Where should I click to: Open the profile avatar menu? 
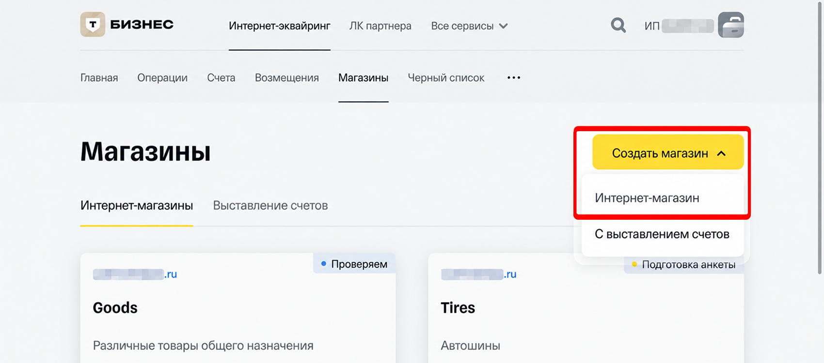pos(731,25)
